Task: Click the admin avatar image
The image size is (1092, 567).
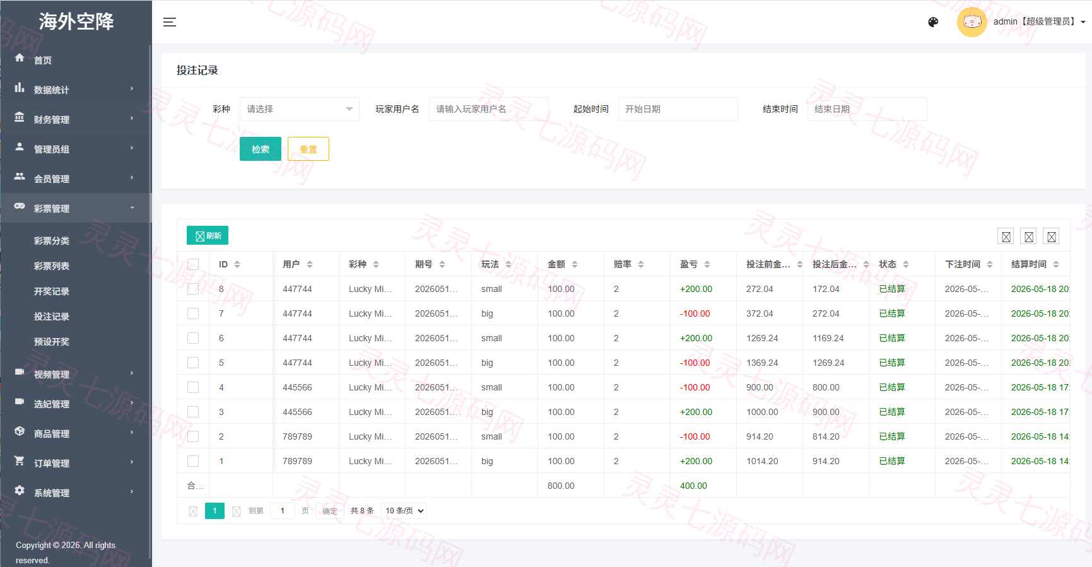Action: pyautogui.click(x=972, y=22)
